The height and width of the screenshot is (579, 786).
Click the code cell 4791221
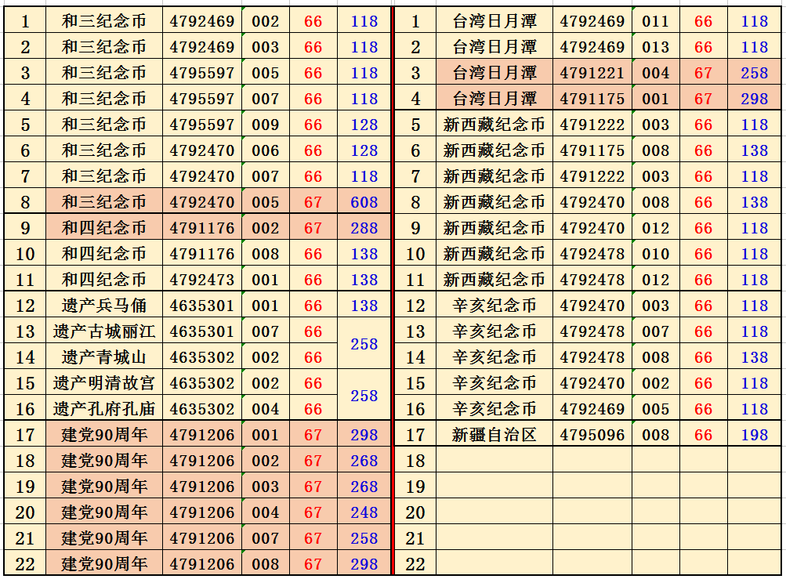point(592,73)
